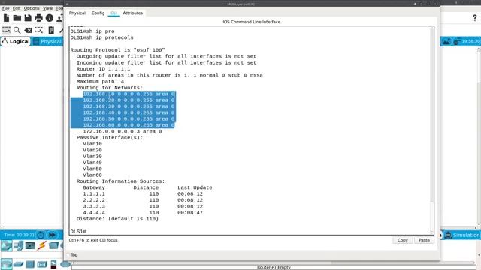Activate the Inspect magnifier tool
This screenshot has width=481, height=270.
[x=17, y=30]
